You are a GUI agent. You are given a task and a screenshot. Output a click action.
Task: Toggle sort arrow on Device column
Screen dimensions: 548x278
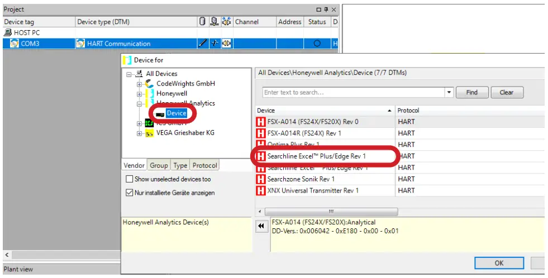point(390,111)
